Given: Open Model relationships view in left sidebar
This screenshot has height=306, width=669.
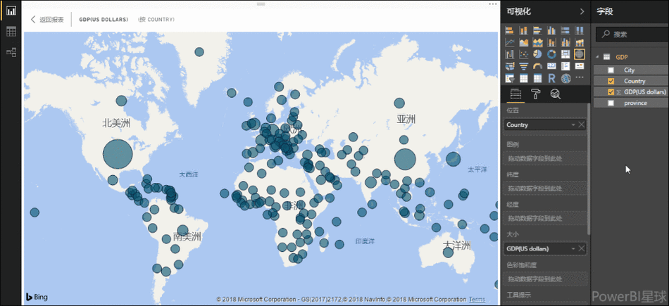Looking at the screenshot, I should coord(11,53).
